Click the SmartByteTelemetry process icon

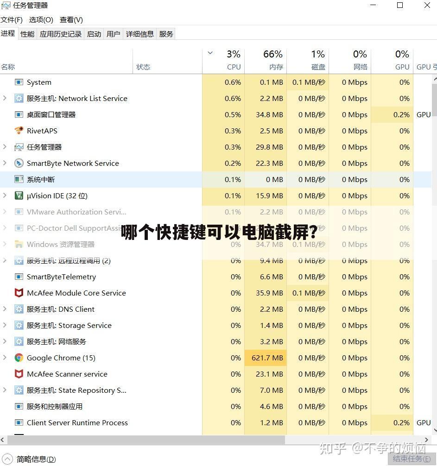(19, 277)
